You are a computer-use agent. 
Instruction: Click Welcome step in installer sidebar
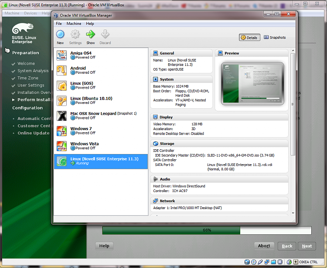pos(26,63)
